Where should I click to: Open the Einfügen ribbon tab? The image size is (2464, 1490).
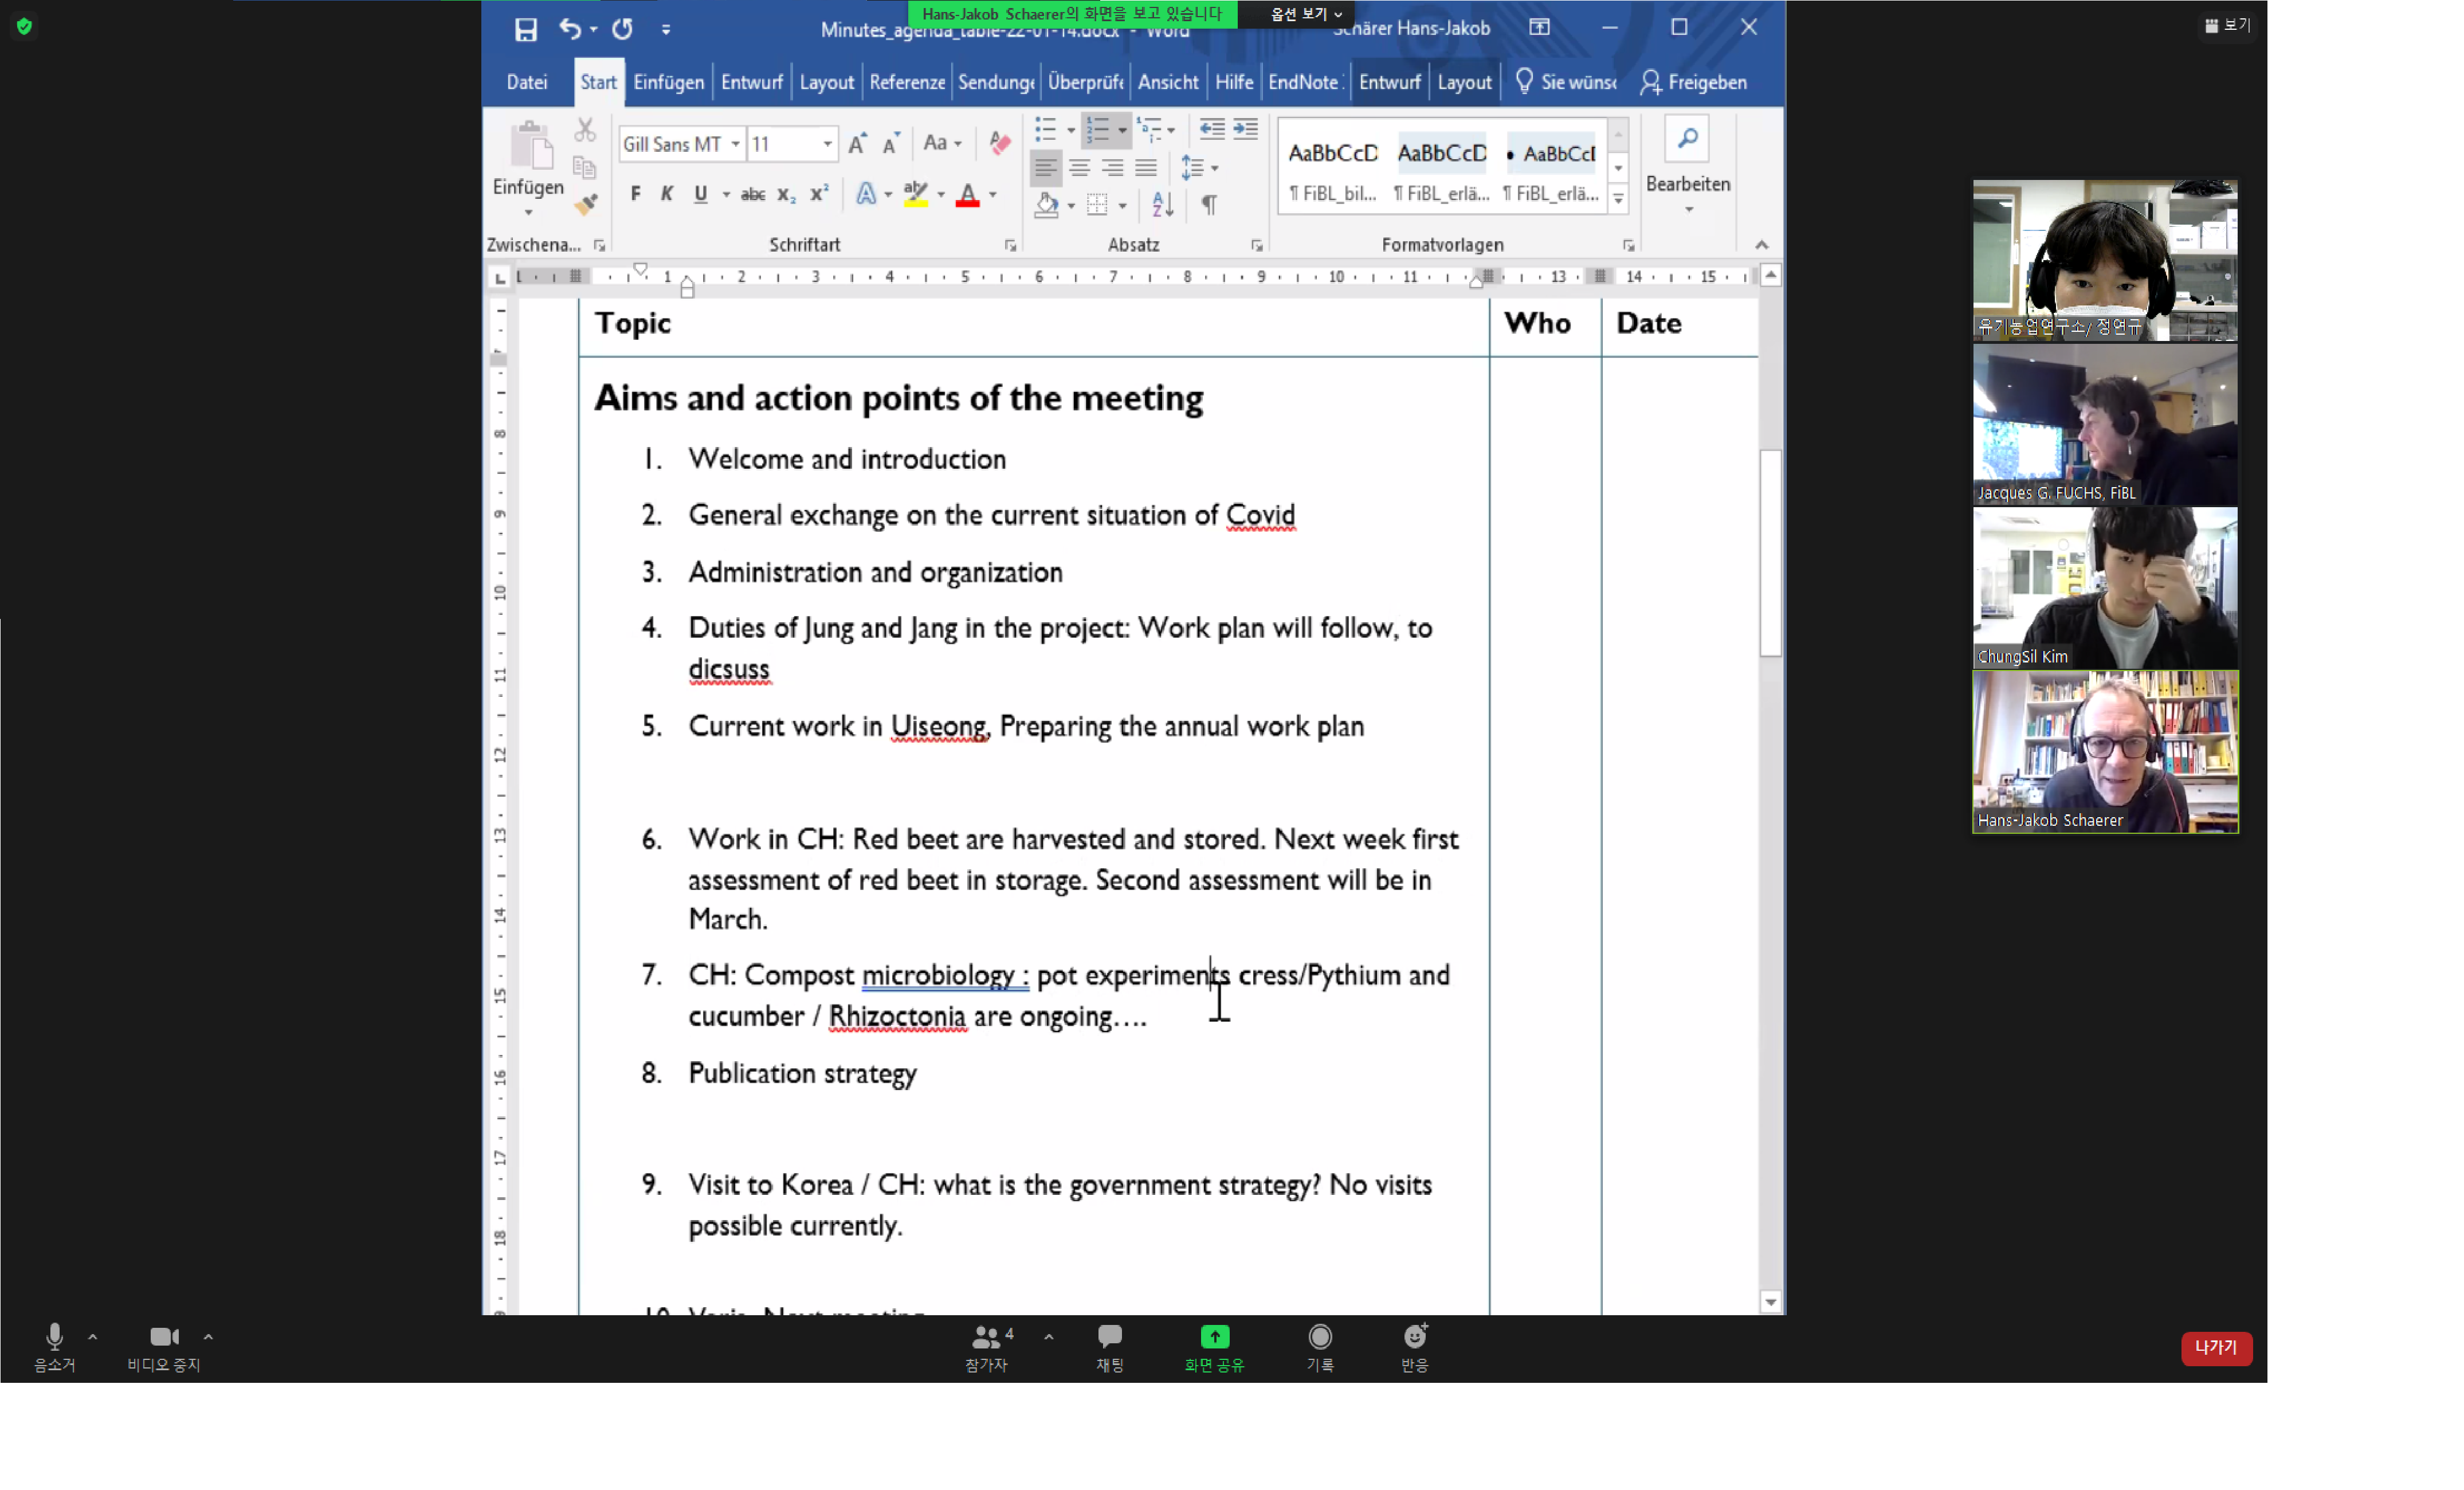coord(668,82)
